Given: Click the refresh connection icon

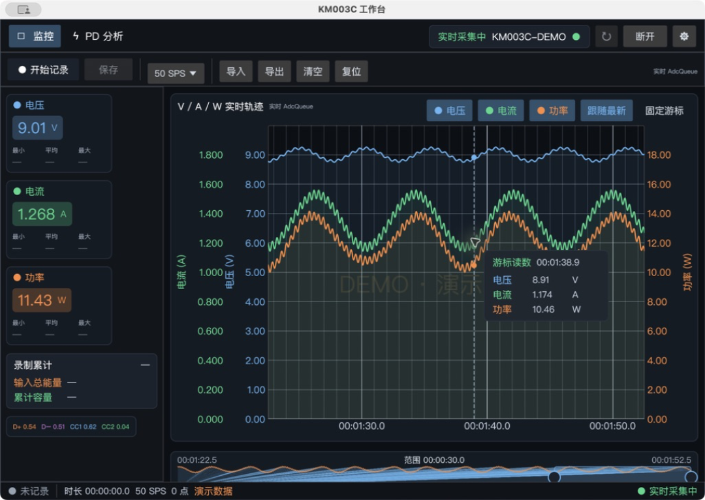Looking at the screenshot, I should tap(606, 37).
